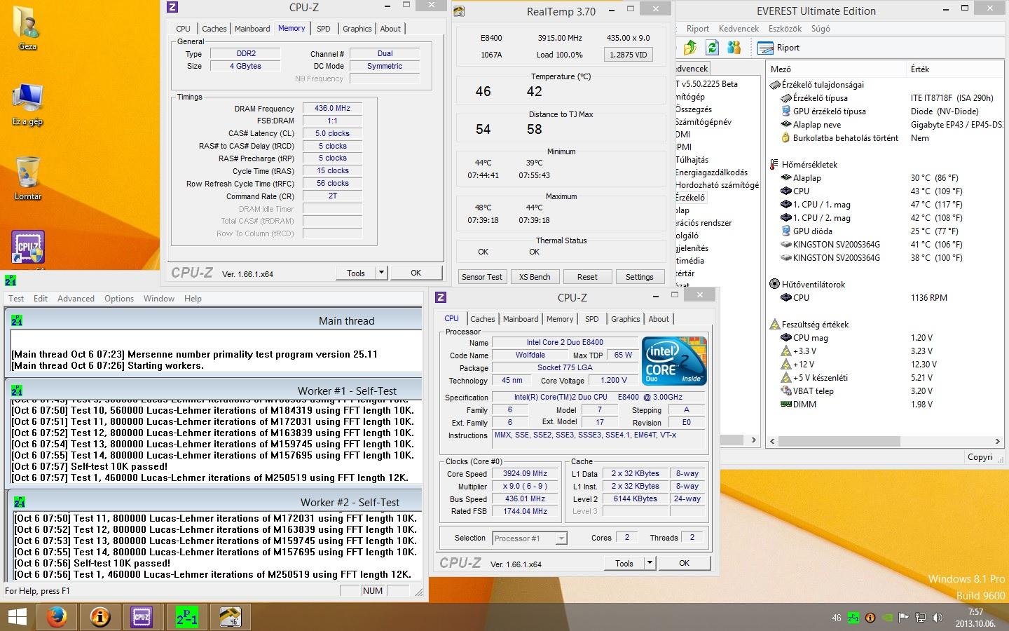Viewport: 1009px width, 631px height.
Task: Select Túlhajtás item in EVEREST tree
Action: (x=692, y=160)
